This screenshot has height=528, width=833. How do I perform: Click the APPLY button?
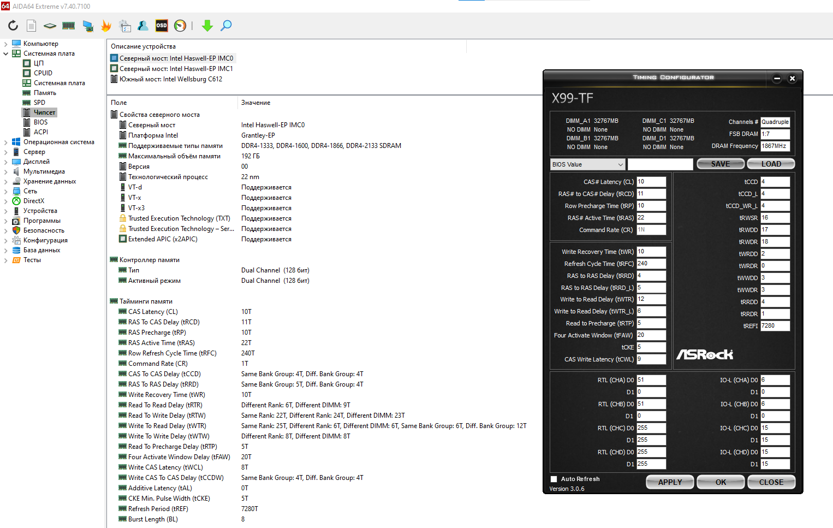(670, 482)
